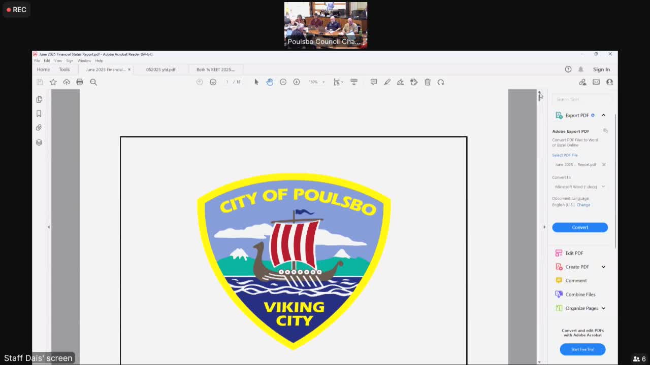Expand the Organize Pages options arrow
Image resolution: width=650 pixels, height=365 pixels.
click(603, 308)
